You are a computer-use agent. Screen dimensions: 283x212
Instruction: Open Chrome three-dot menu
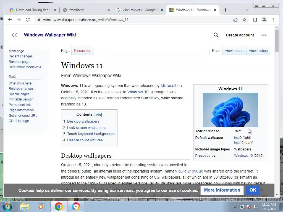[273, 20]
